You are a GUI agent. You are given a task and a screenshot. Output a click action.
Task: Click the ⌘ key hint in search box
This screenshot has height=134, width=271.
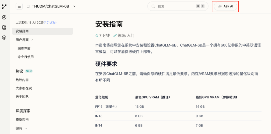[198, 6]
